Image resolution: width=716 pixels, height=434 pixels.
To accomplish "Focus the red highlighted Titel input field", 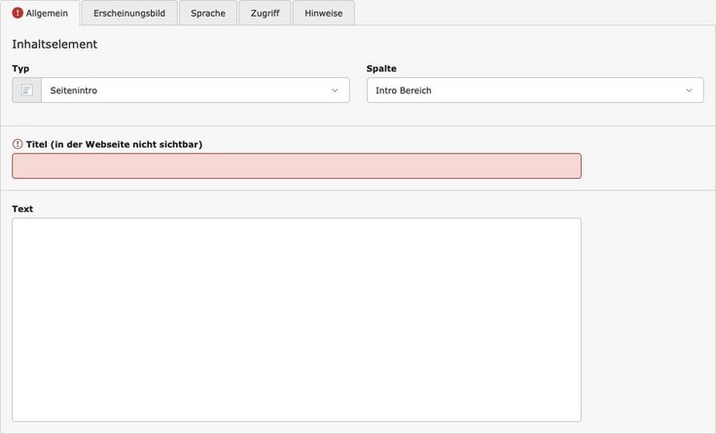I will point(297,166).
